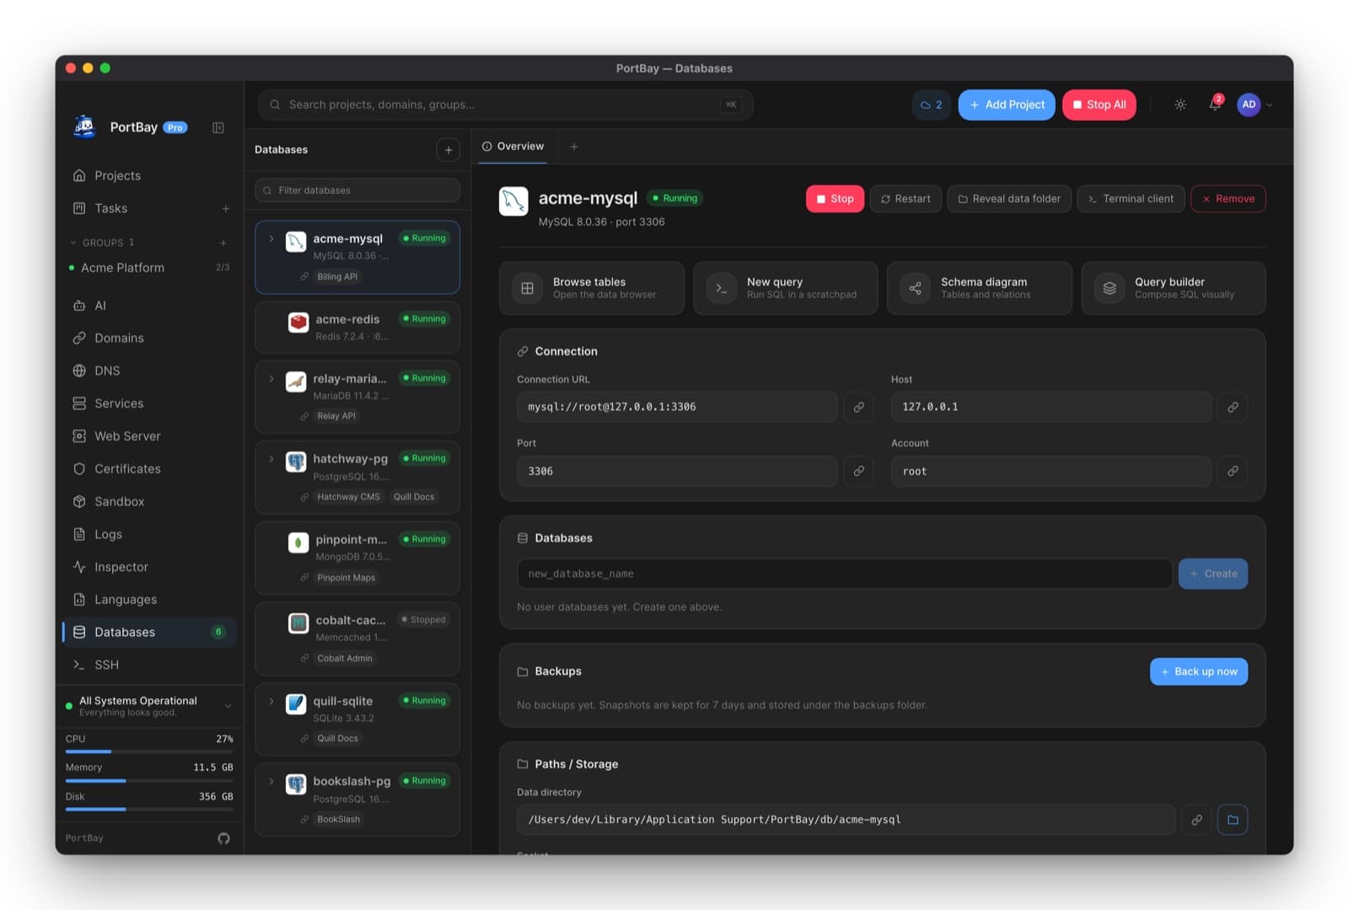Click Back up now button
This screenshot has height=910, width=1349.
click(x=1199, y=671)
